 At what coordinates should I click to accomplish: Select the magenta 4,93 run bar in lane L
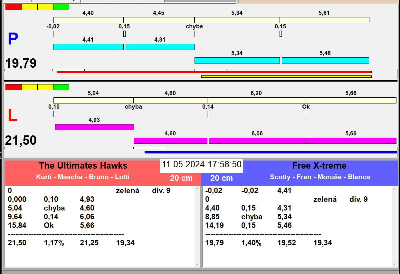94,127
